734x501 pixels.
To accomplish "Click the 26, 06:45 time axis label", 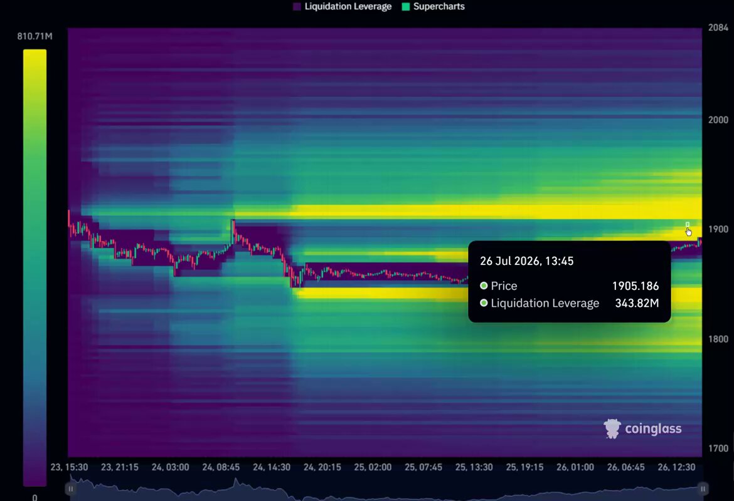I will [625, 467].
